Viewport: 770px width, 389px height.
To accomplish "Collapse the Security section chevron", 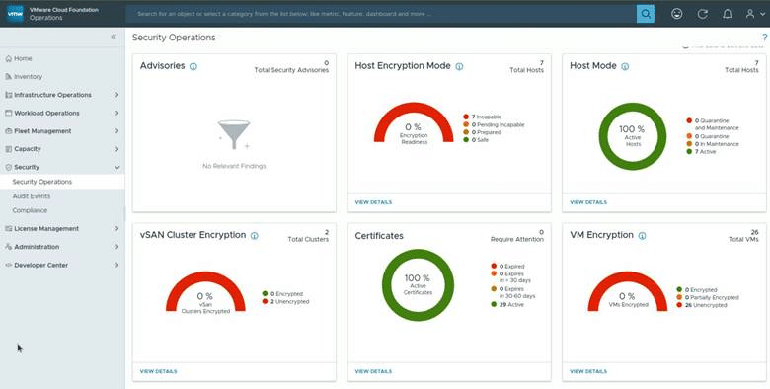I will coord(116,167).
